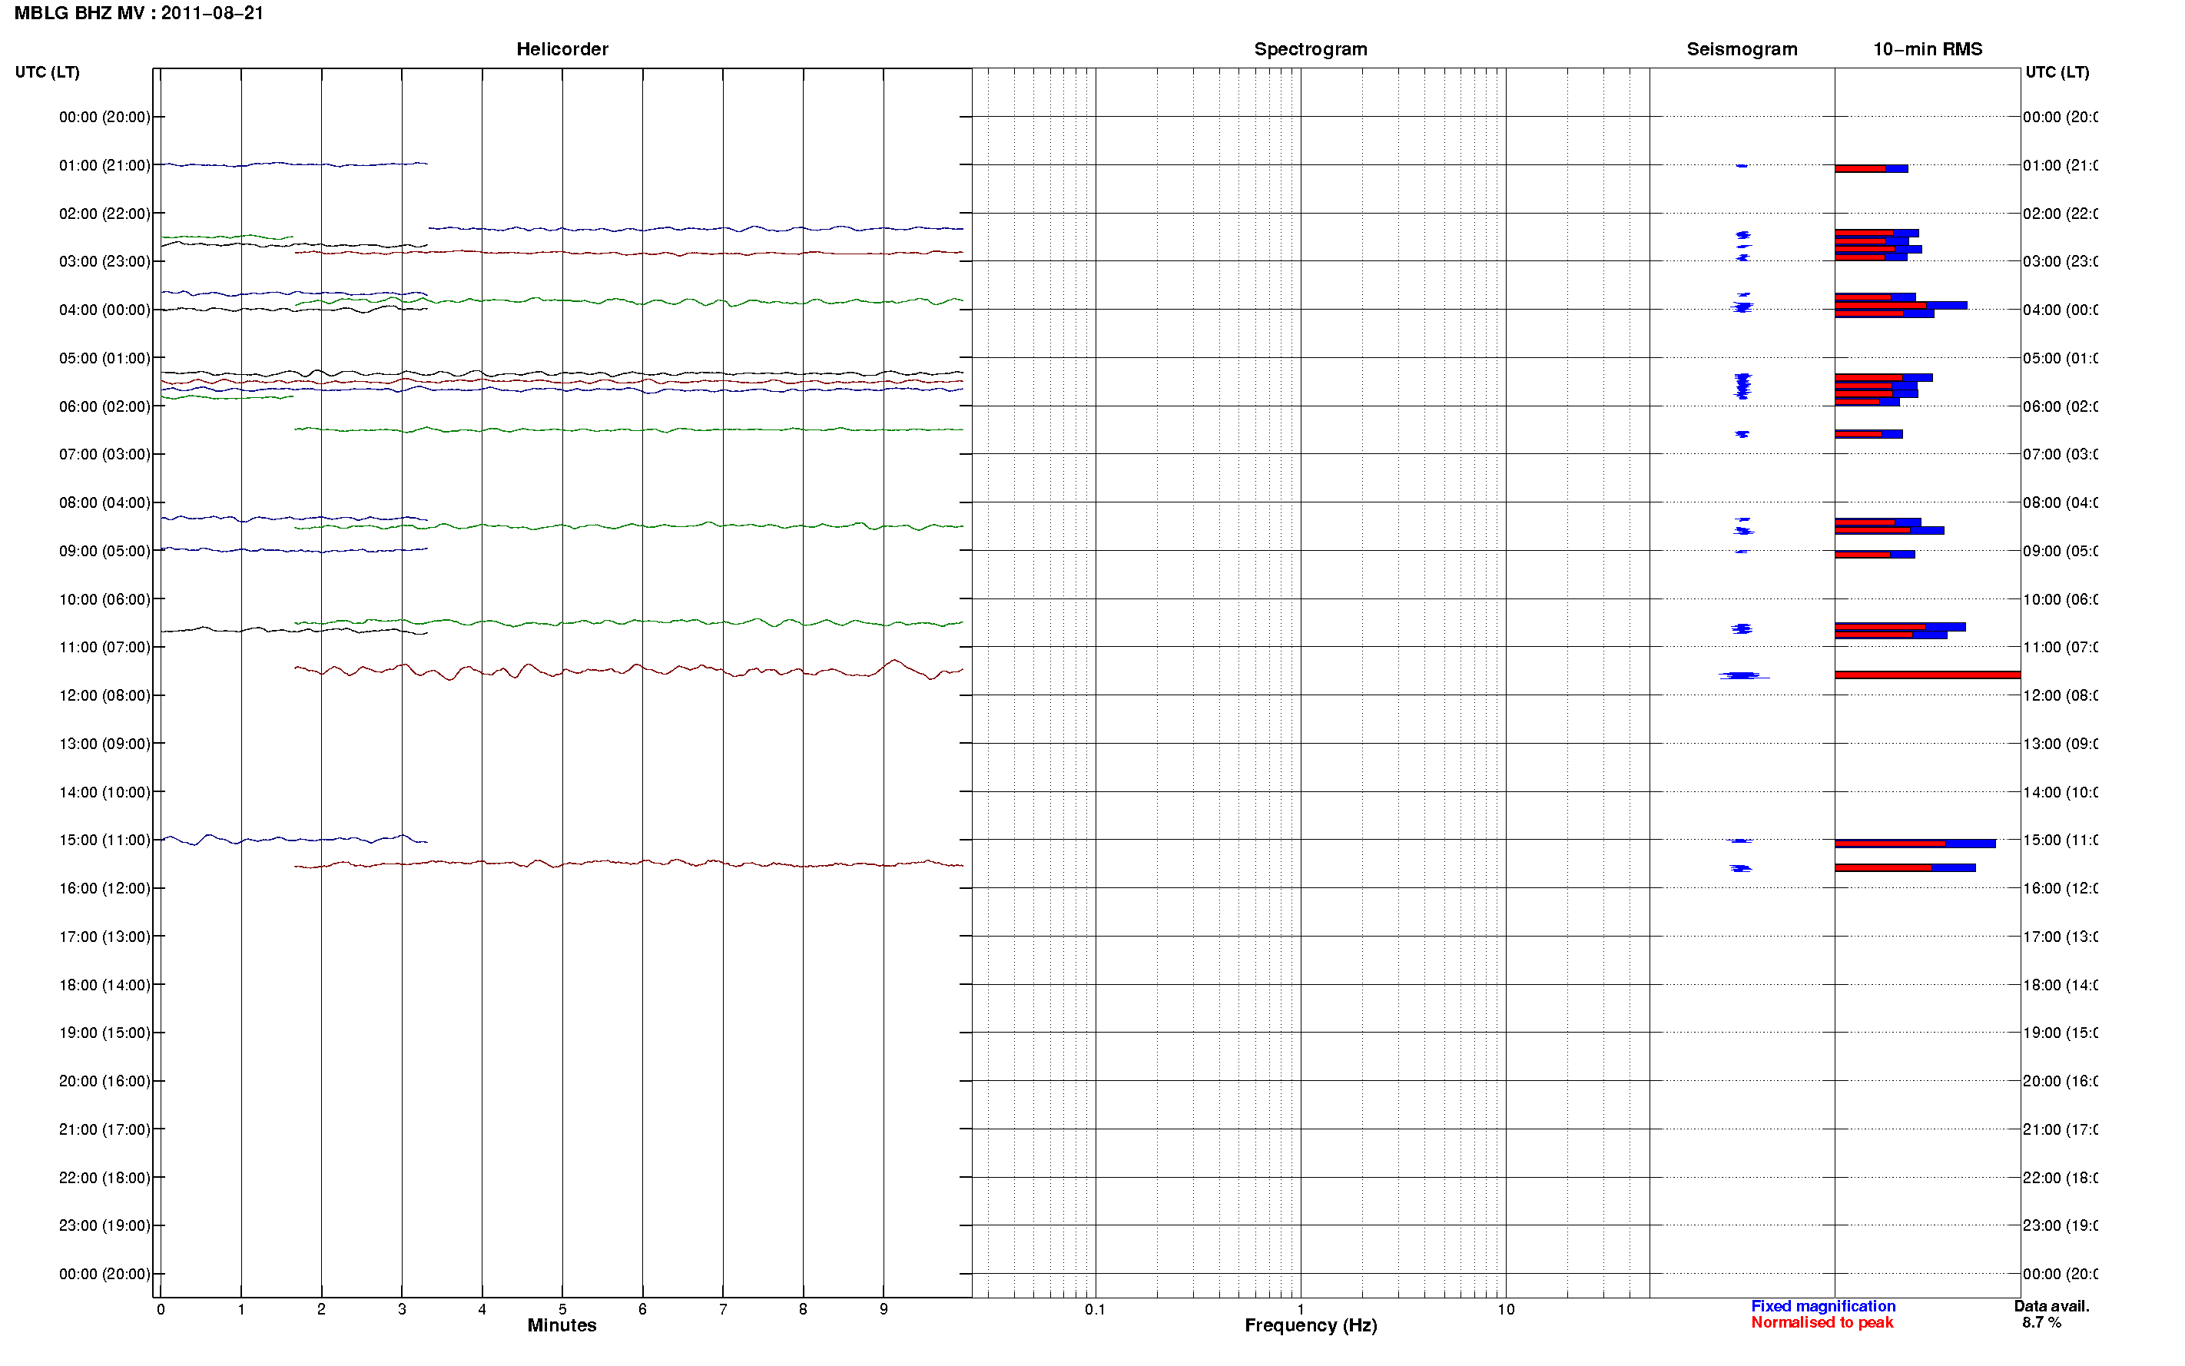2185x1366 pixels.
Task: Click the left UTC (LT) axis label
Action: click(47, 72)
